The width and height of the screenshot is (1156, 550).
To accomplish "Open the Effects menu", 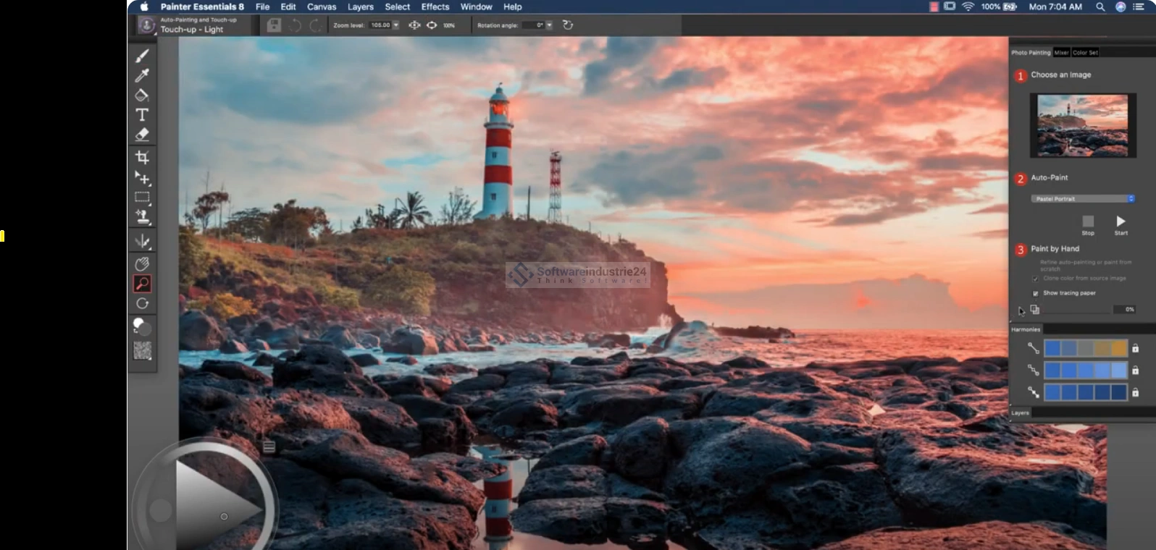I will pos(435,7).
